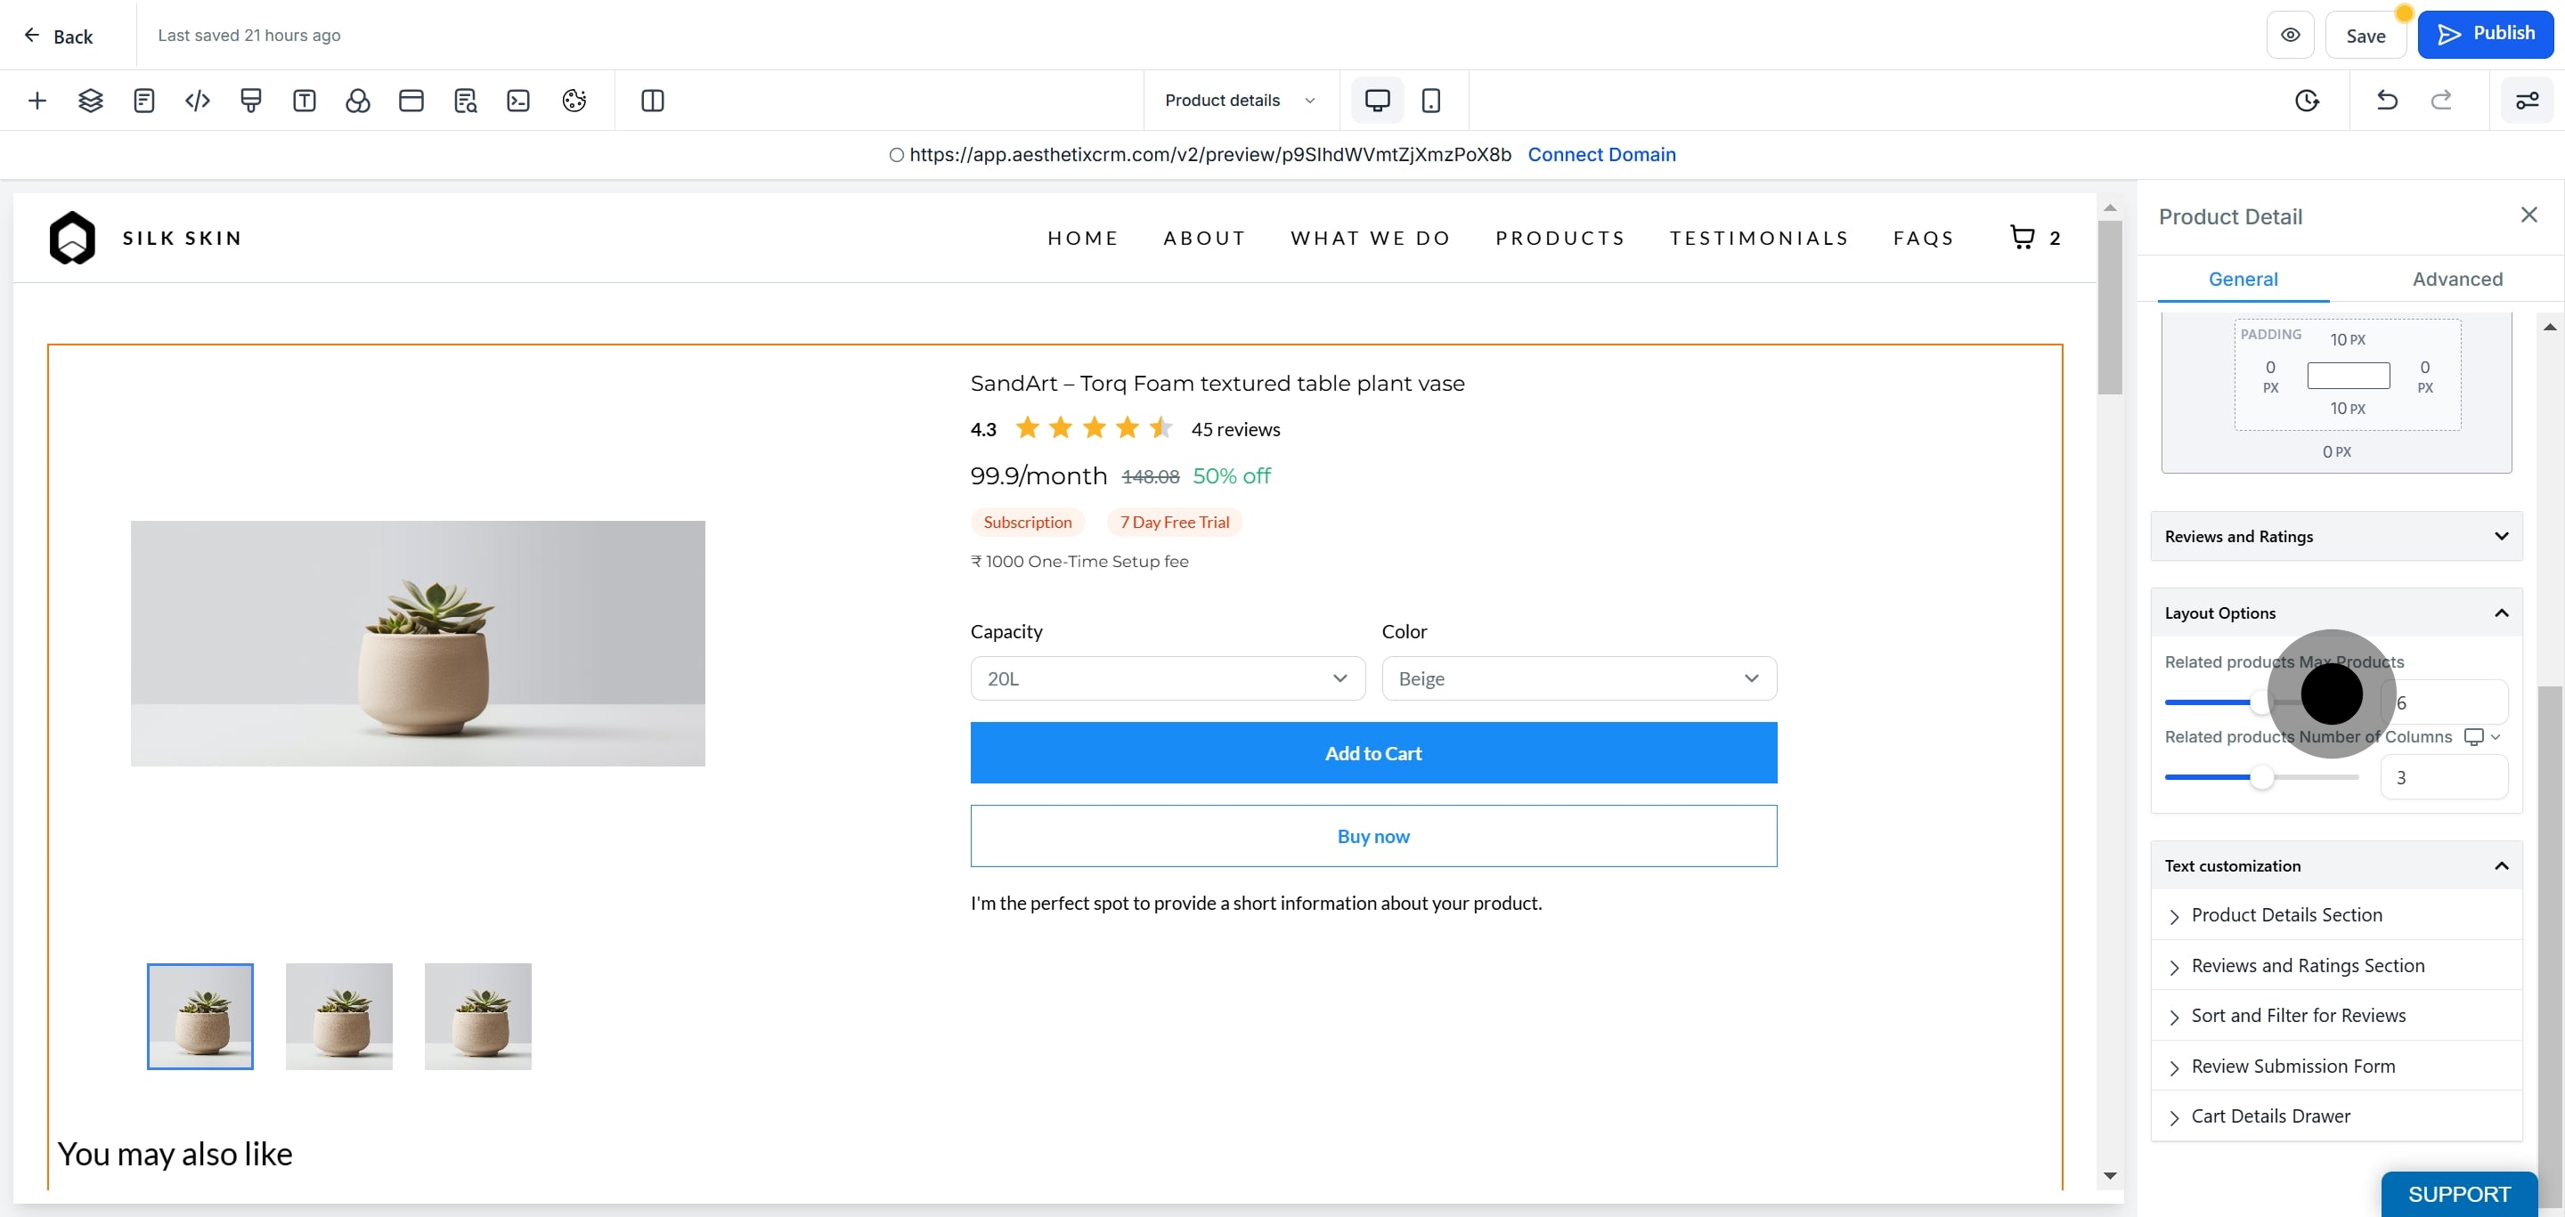Switch to mobile view
Image resolution: width=2565 pixels, height=1217 pixels.
(1431, 101)
